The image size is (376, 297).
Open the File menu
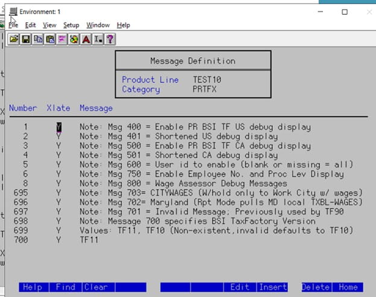pyautogui.click(x=13, y=25)
